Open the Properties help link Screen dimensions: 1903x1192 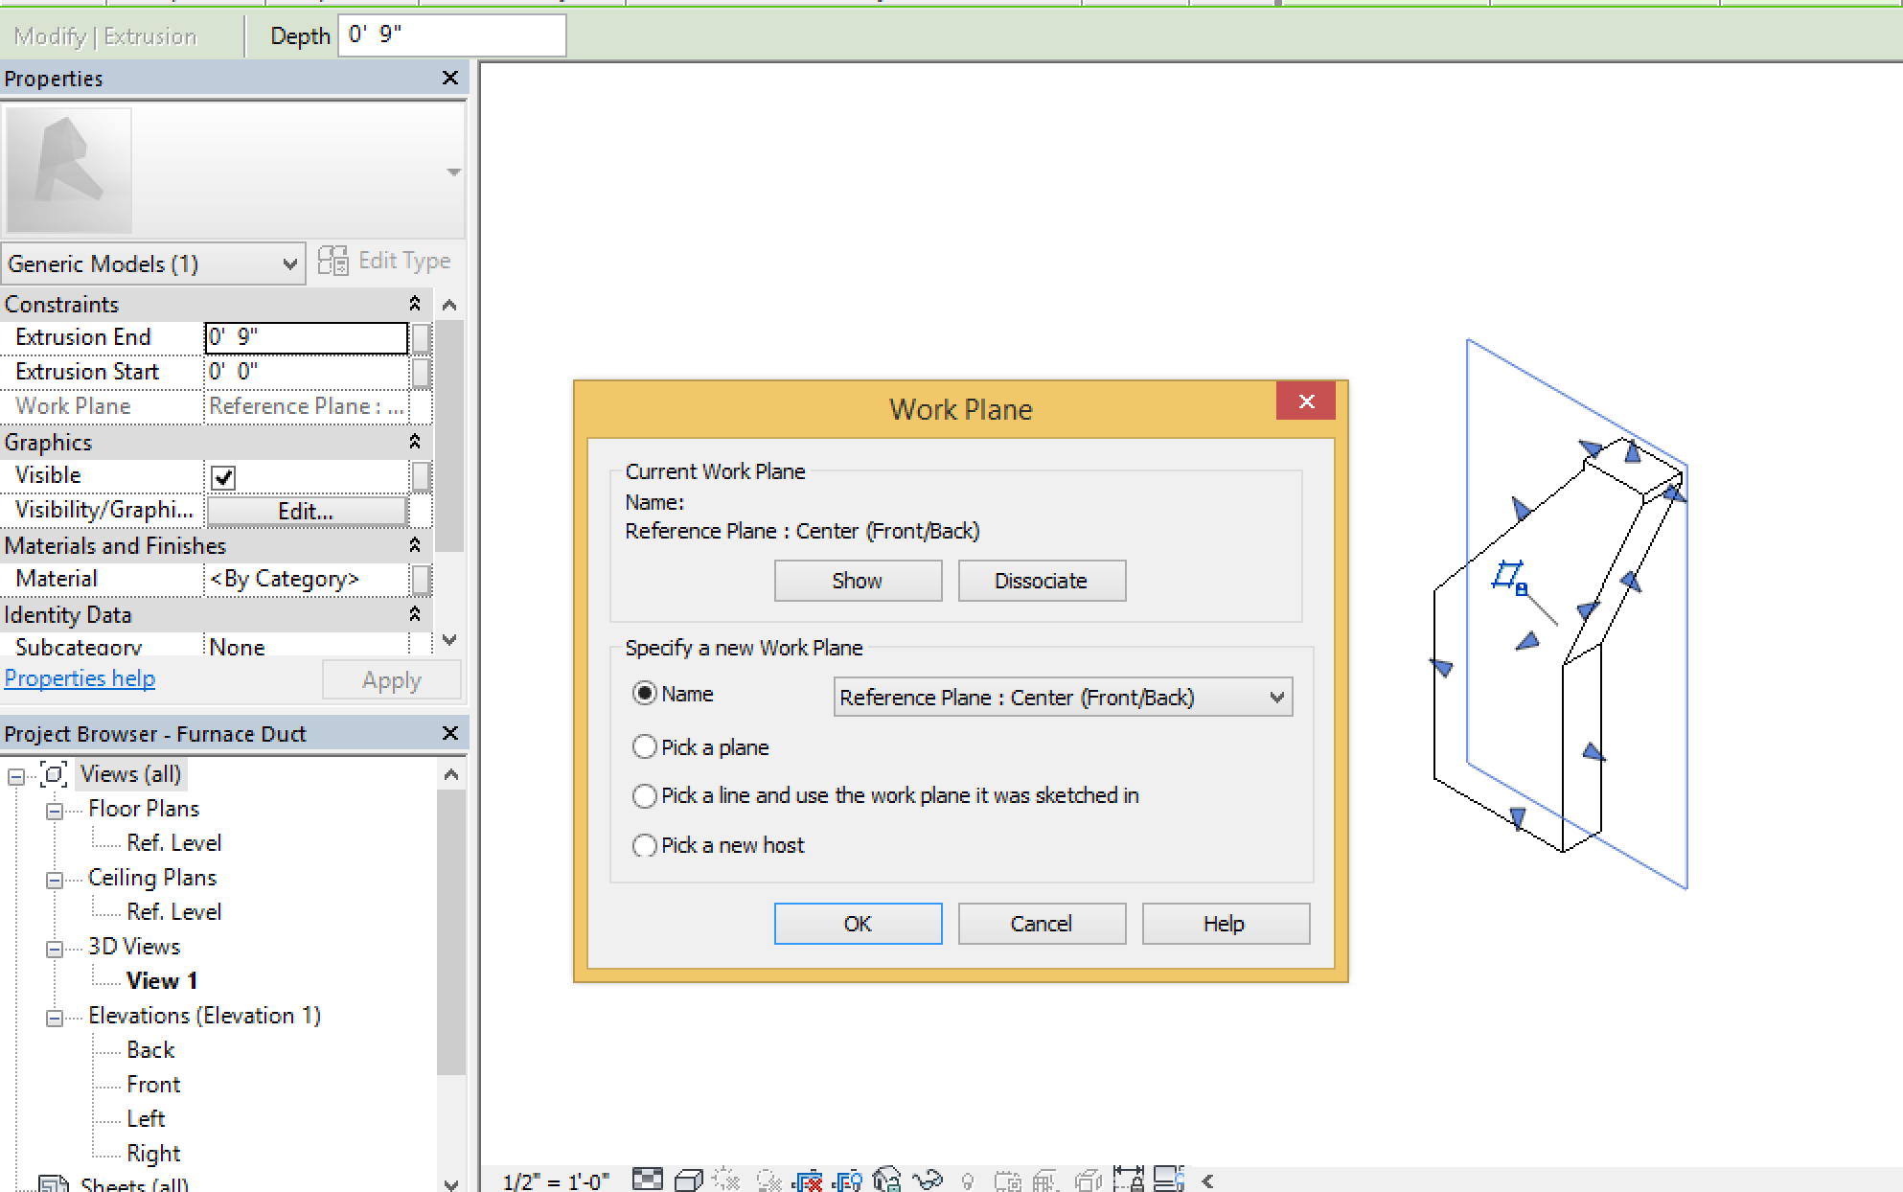click(80, 678)
